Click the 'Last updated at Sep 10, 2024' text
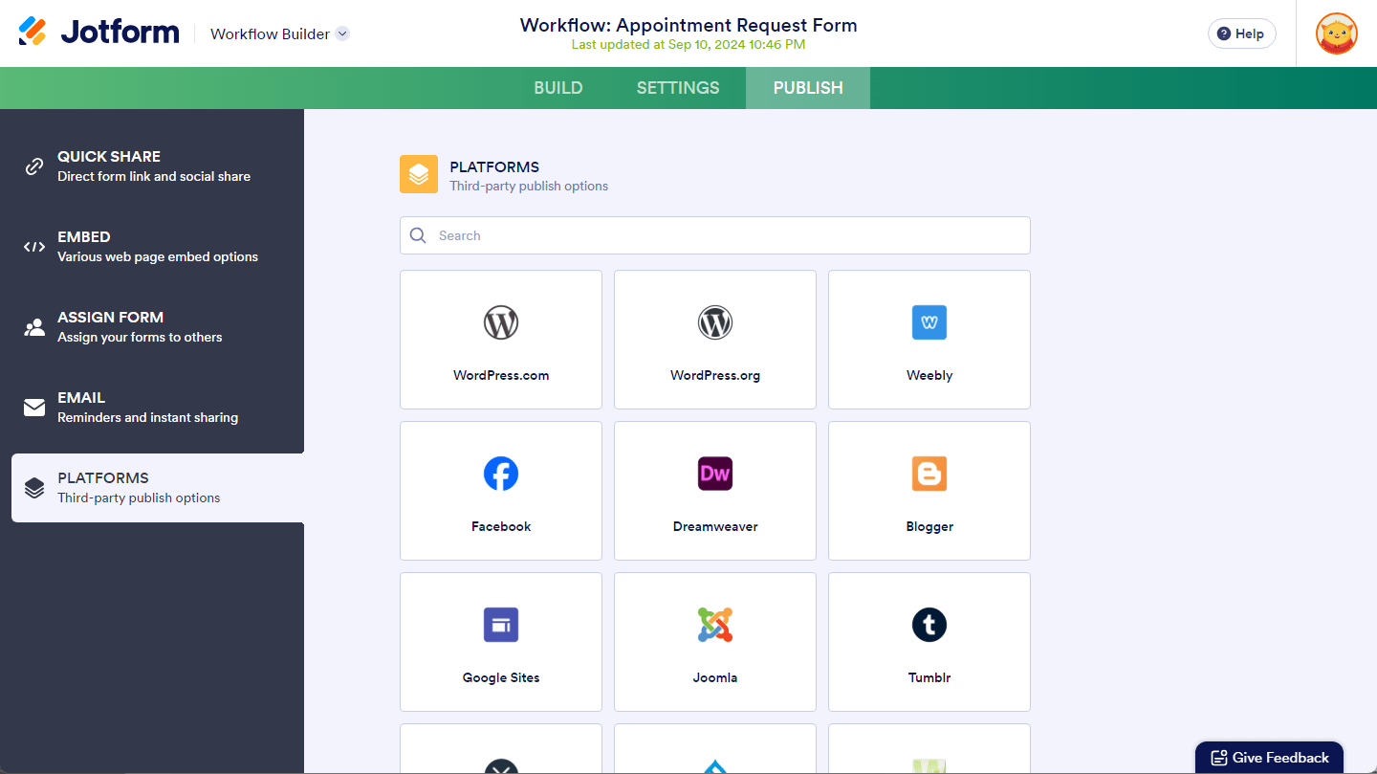The height and width of the screenshot is (774, 1377). [688, 44]
